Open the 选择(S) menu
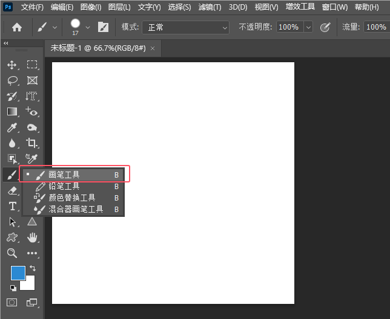Screen dimensions: 390x319 pyautogui.click(x=180, y=7)
